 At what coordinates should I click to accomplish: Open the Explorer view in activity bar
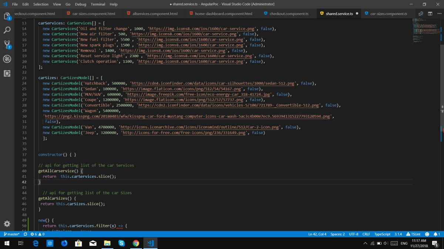point(7,16)
